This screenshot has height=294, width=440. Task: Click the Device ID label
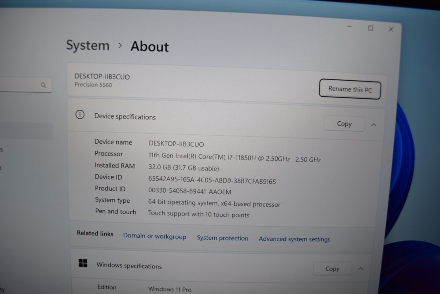108,177
